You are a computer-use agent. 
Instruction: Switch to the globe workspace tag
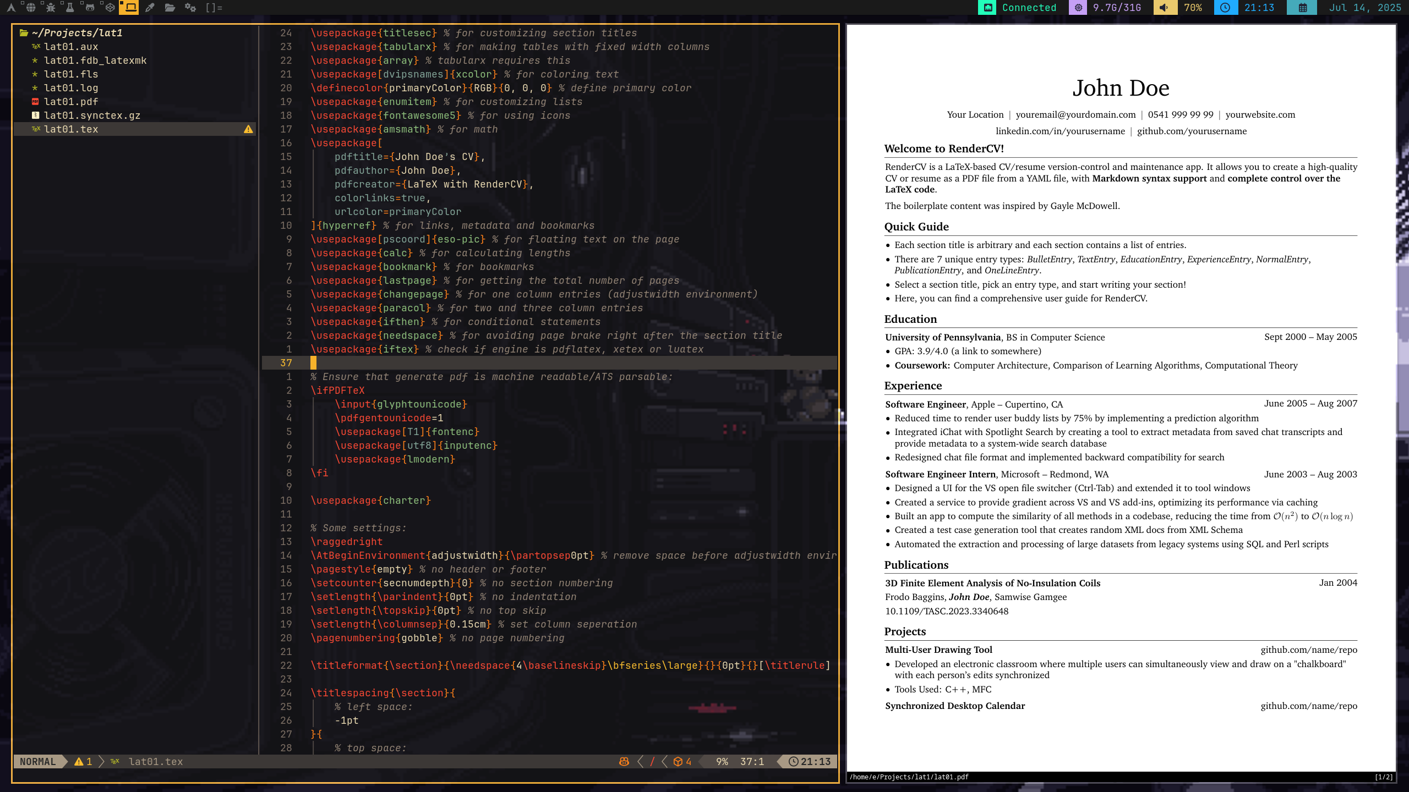[31, 8]
